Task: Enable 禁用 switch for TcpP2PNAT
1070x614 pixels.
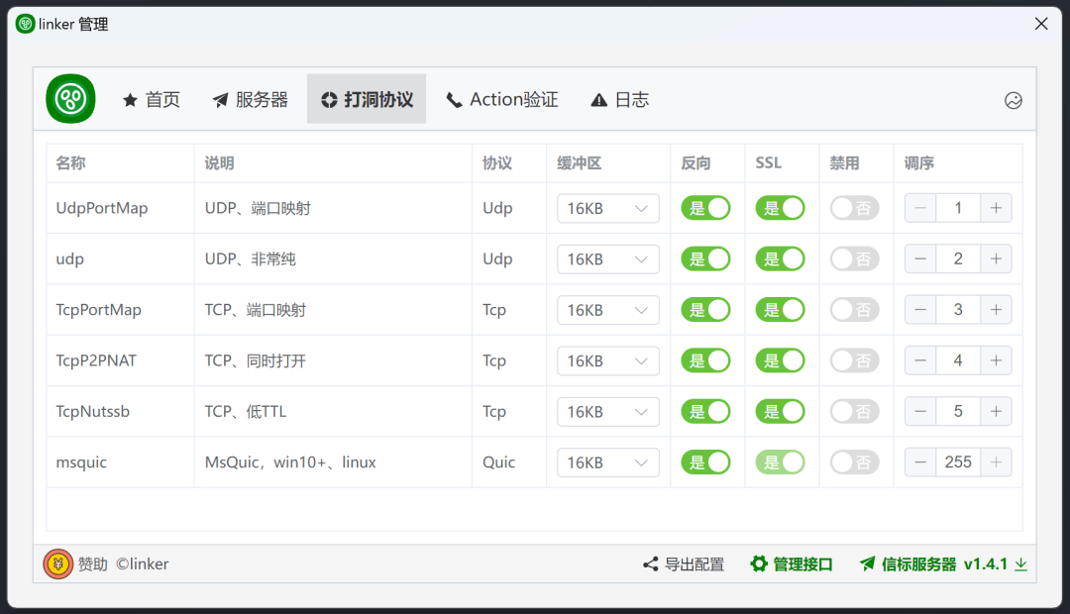Action: tap(854, 360)
